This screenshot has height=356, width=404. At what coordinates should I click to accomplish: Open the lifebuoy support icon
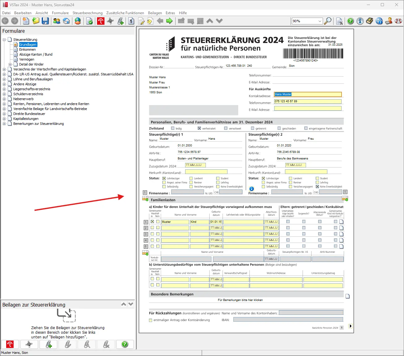398,21
